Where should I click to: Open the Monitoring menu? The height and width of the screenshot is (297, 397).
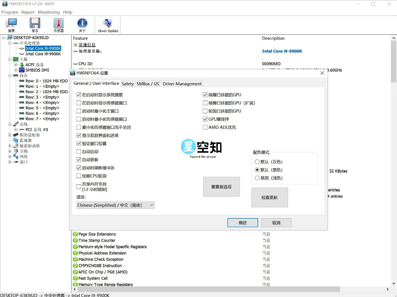[x=48, y=12]
